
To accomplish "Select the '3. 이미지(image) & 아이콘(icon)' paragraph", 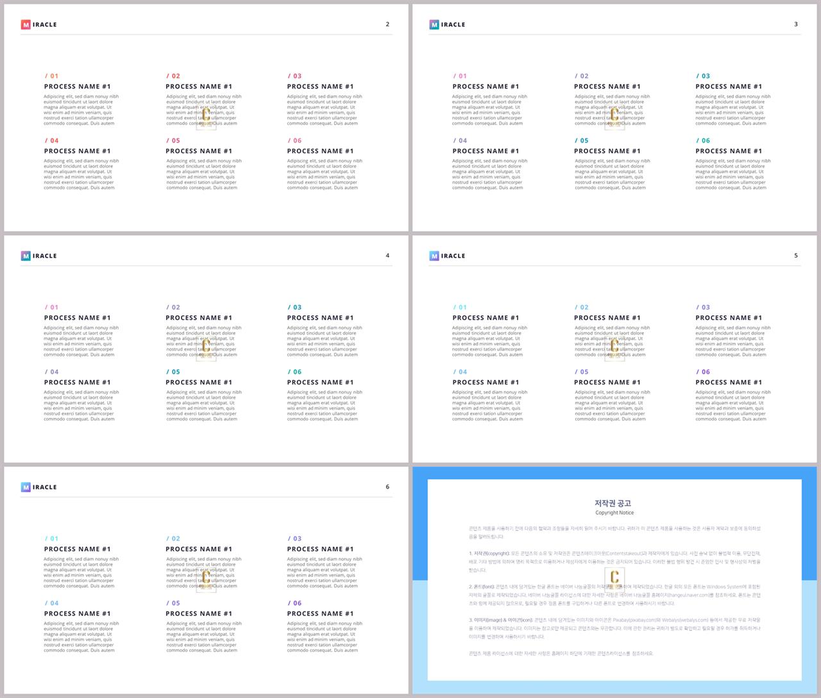I will [614, 628].
